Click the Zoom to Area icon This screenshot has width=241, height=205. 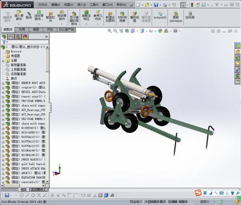coord(115,31)
